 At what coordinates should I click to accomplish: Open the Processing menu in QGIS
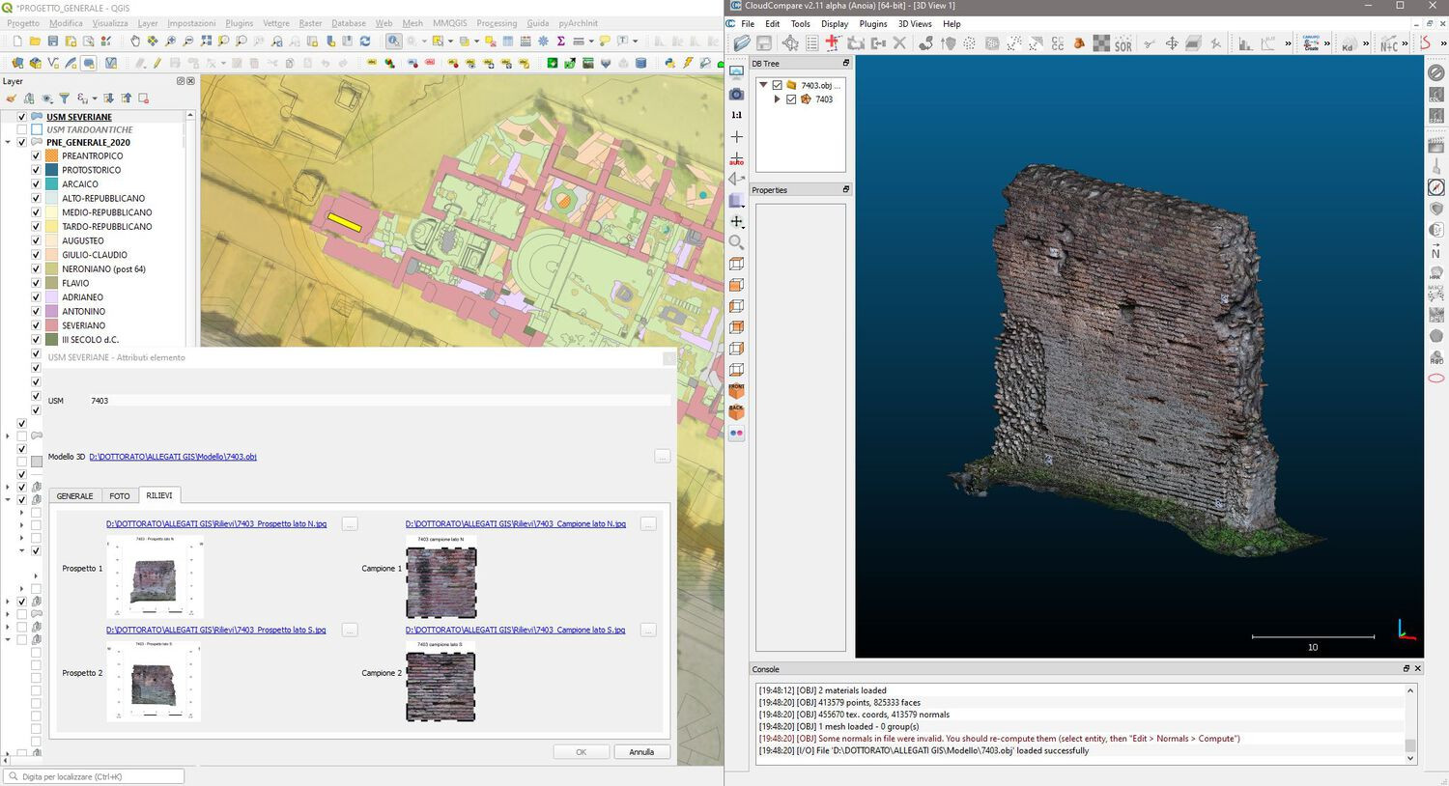(x=496, y=23)
